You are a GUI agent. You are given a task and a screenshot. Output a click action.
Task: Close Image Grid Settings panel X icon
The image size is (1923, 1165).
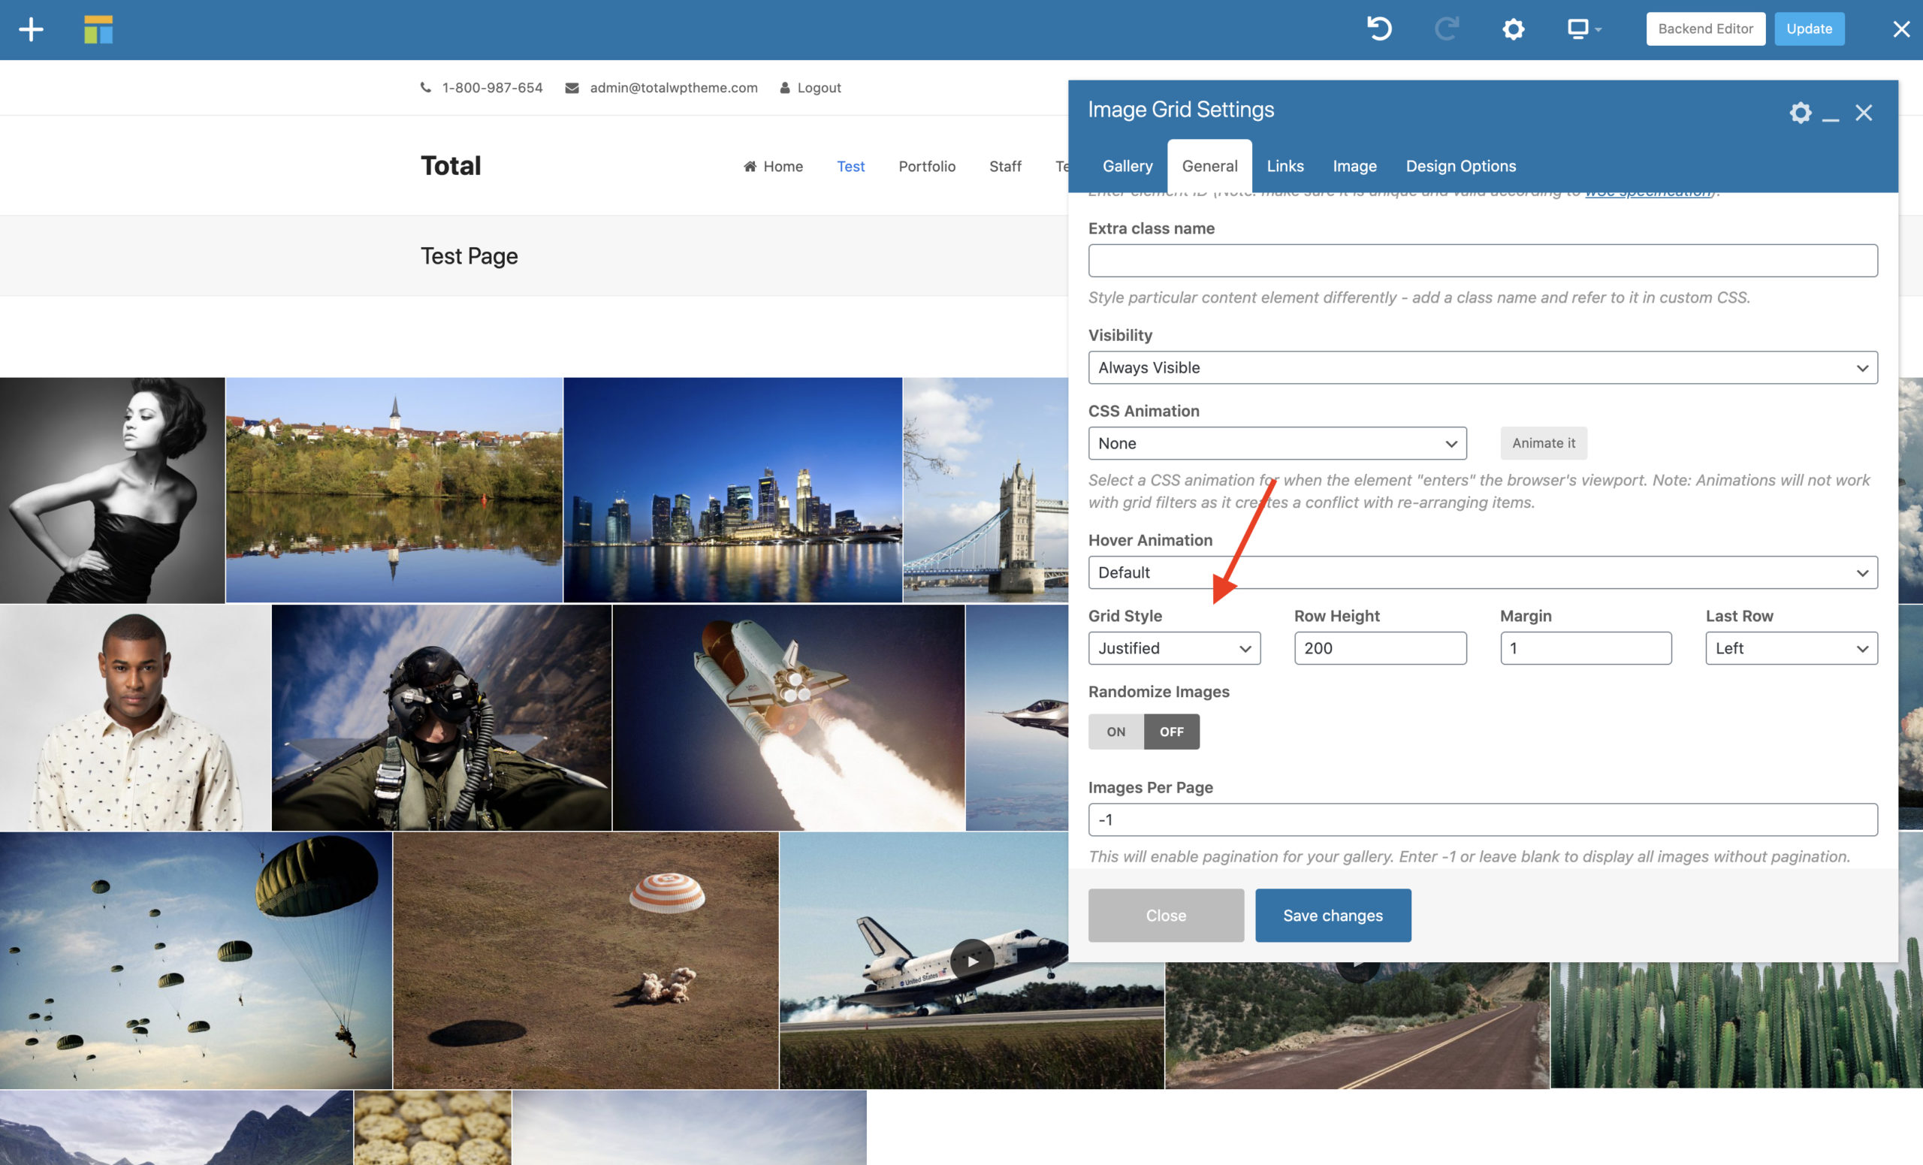1864,113
